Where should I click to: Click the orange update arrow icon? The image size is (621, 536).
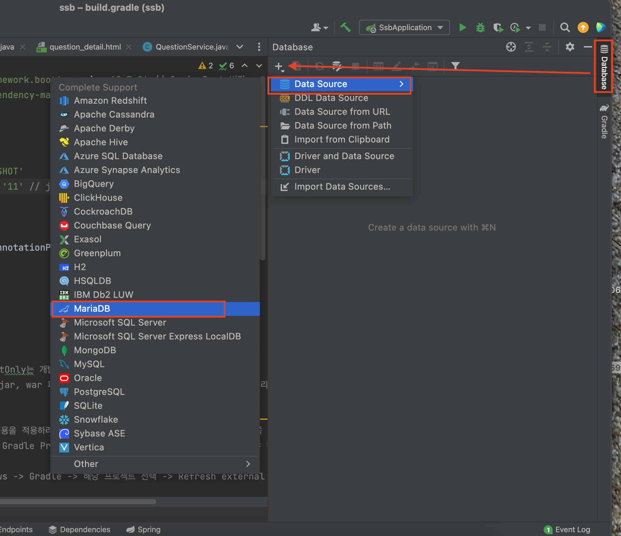click(583, 27)
